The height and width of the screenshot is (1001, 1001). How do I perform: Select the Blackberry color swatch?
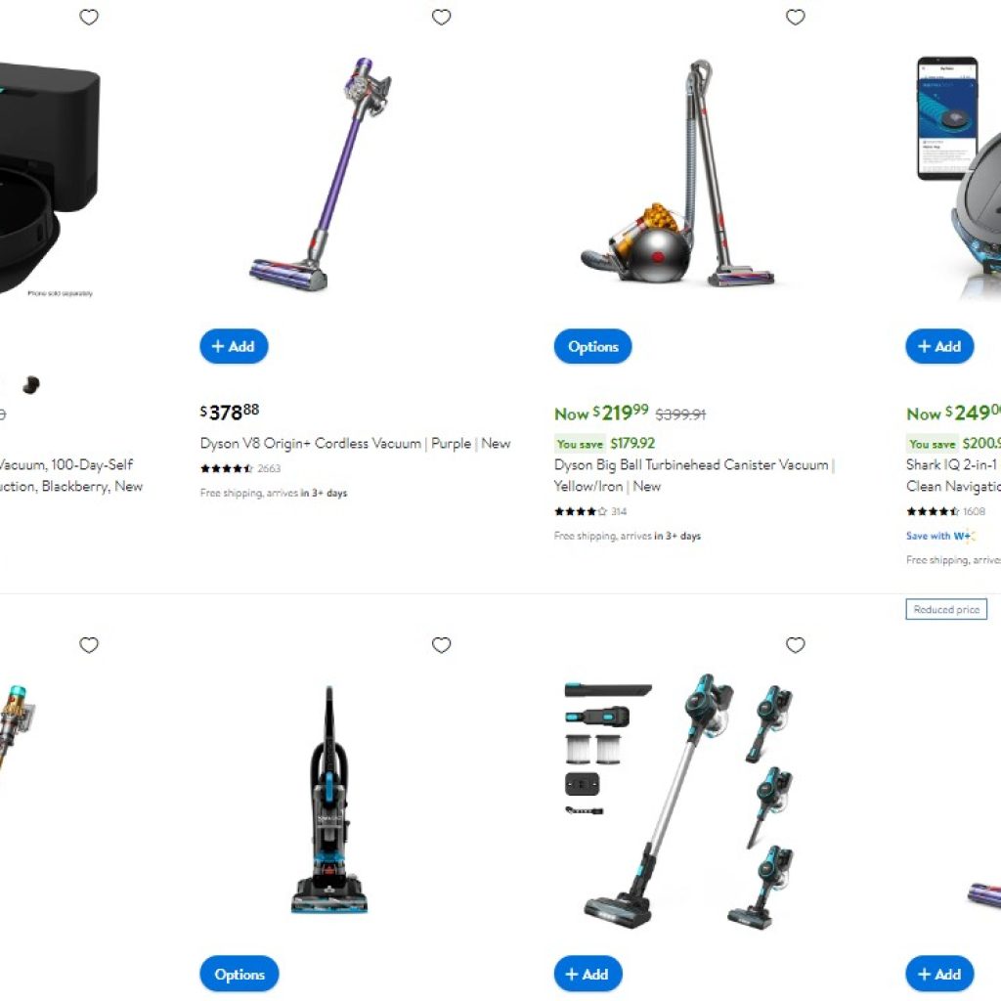pos(30,384)
